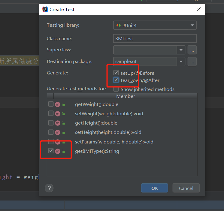Click method icon for getBMIType()

tap(58, 151)
